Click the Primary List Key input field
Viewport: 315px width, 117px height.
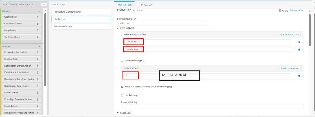[x=212, y=107]
